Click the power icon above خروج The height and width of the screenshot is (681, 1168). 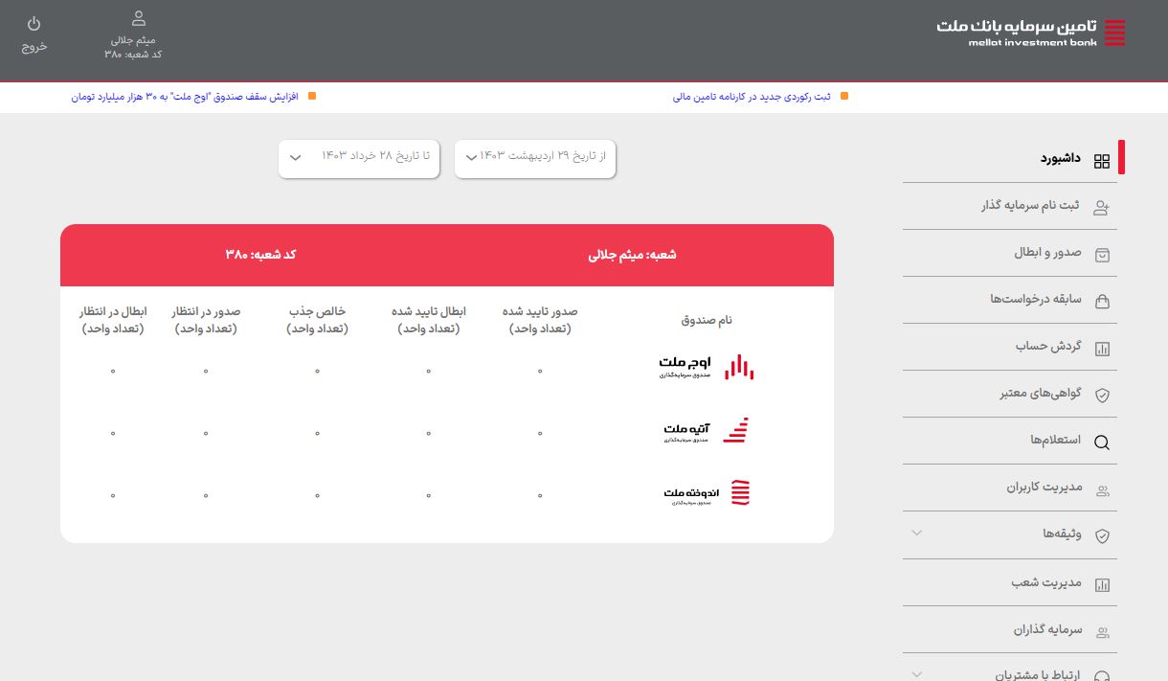(x=34, y=22)
